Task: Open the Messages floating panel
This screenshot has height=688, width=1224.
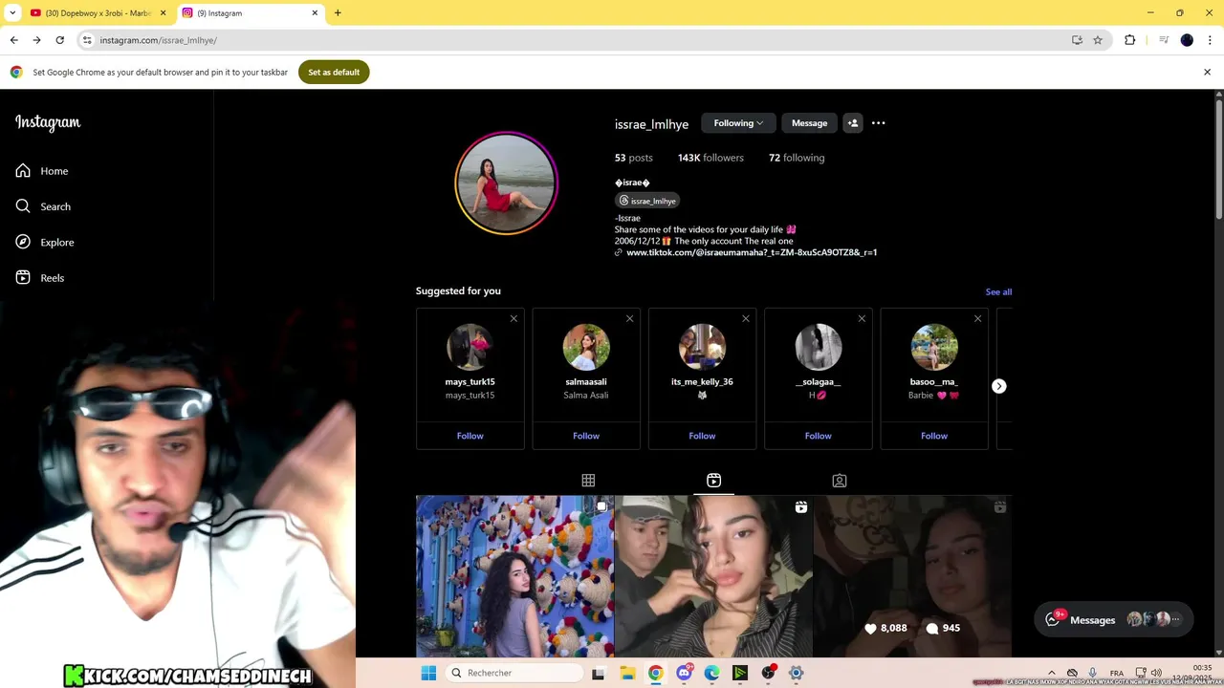Action: point(1114,619)
